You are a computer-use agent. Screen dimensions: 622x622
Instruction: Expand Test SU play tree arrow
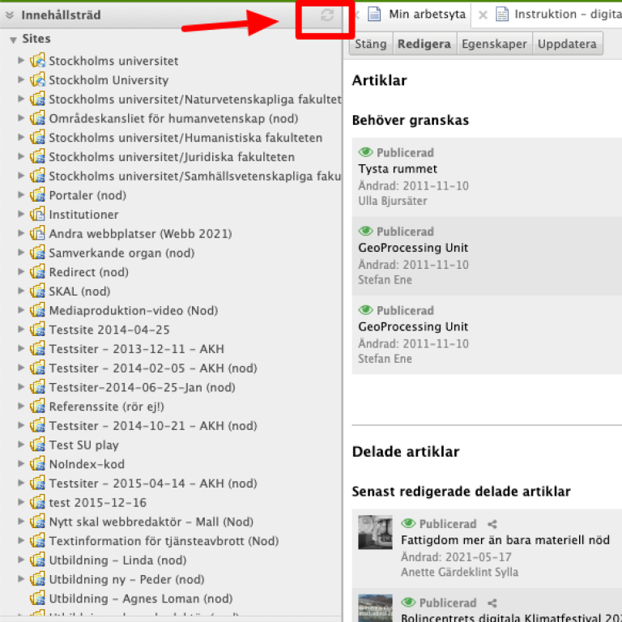click(x=21, y=445)
